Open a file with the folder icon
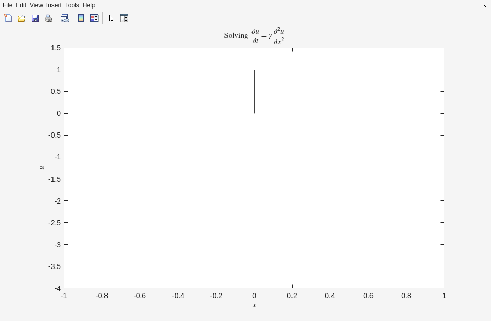The height and width of the screenshot is (321, 491). tap(22, 18)
